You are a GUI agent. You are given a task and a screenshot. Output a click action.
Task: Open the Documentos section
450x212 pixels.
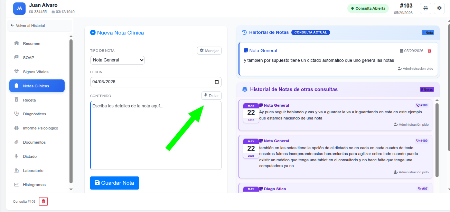(37, 142)
